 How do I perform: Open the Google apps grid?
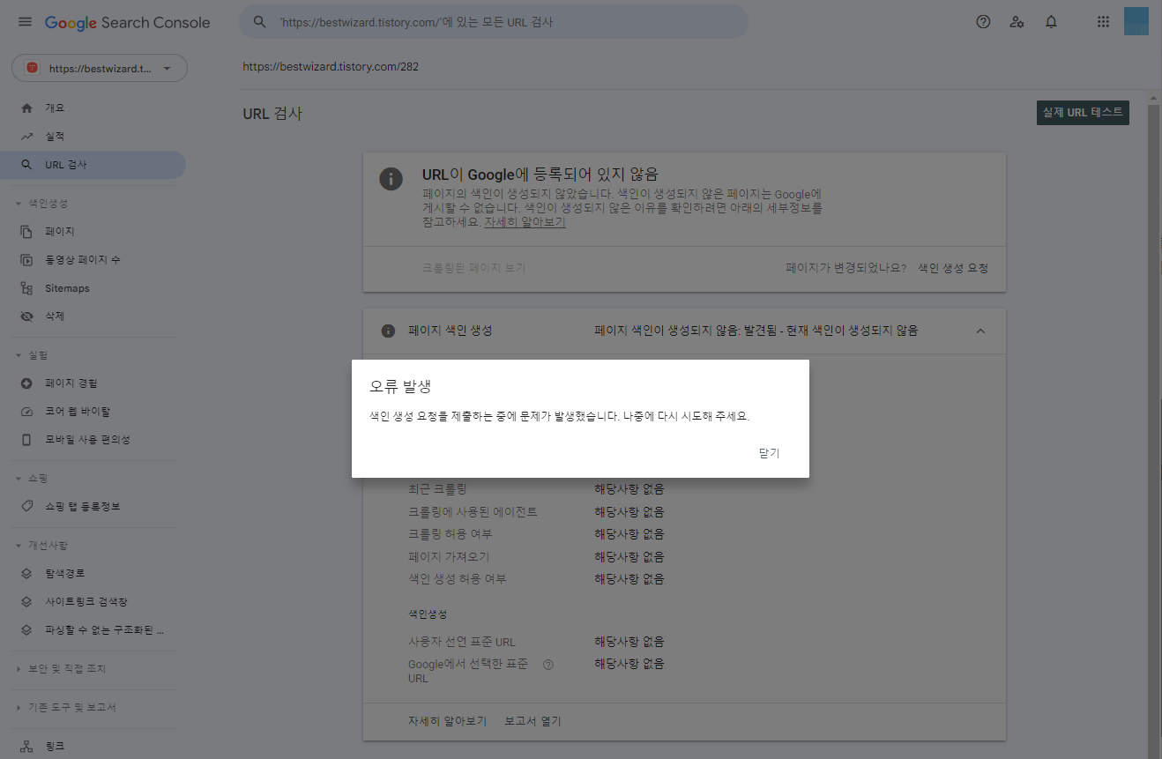coord(1103,22)
